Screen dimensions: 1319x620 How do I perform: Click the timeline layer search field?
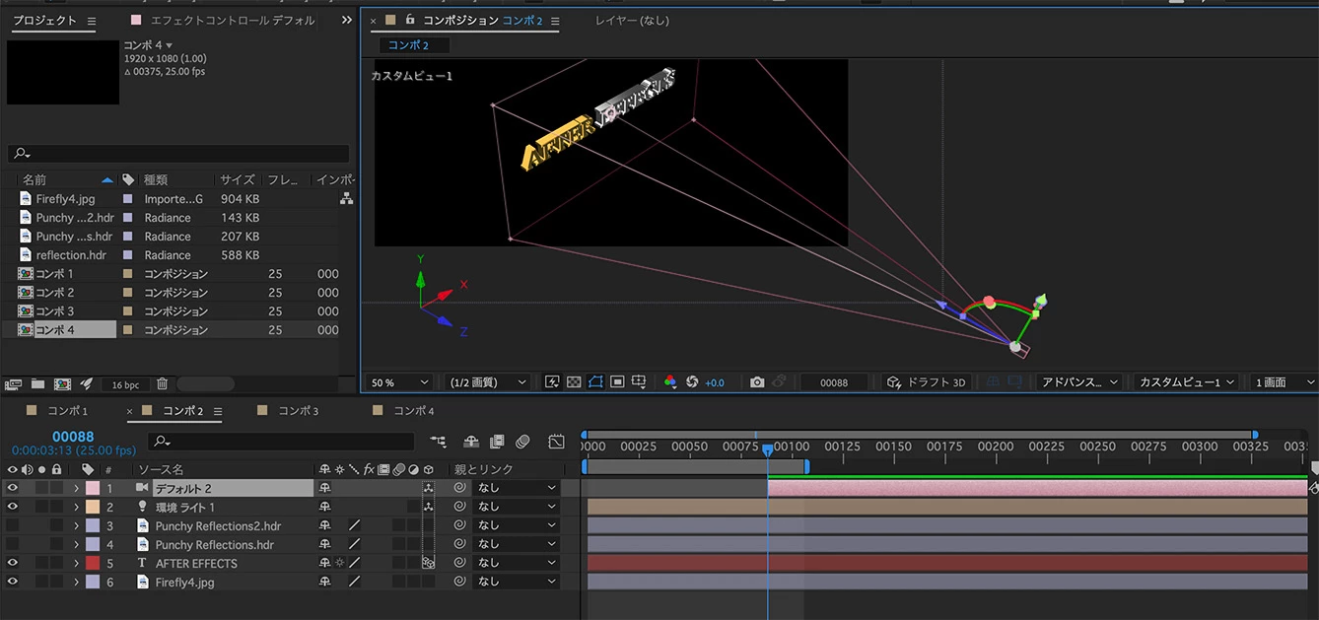pyautogui.click(x=282, y=442)
